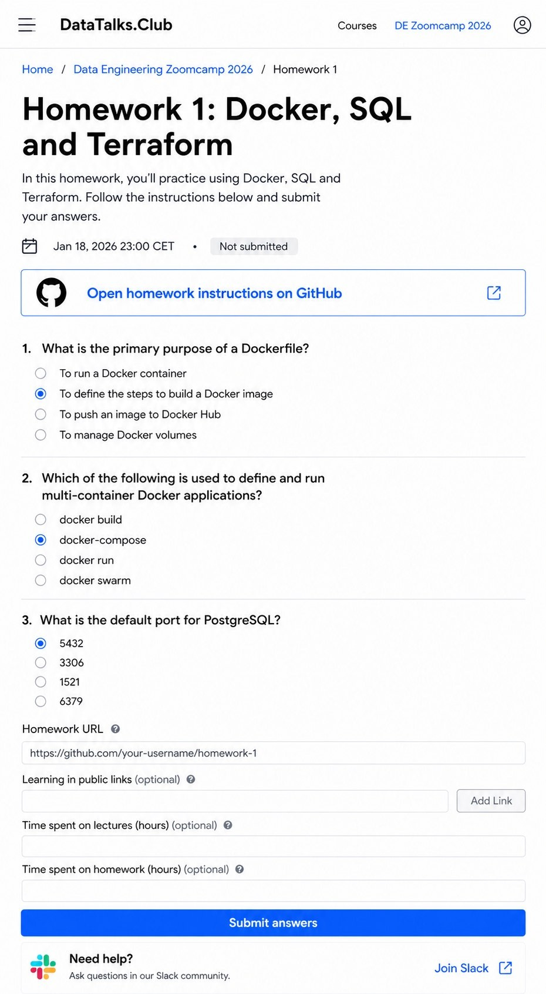Click the external link icon beside GitHub instructions
546x994 pixels.
pos(494,293)
